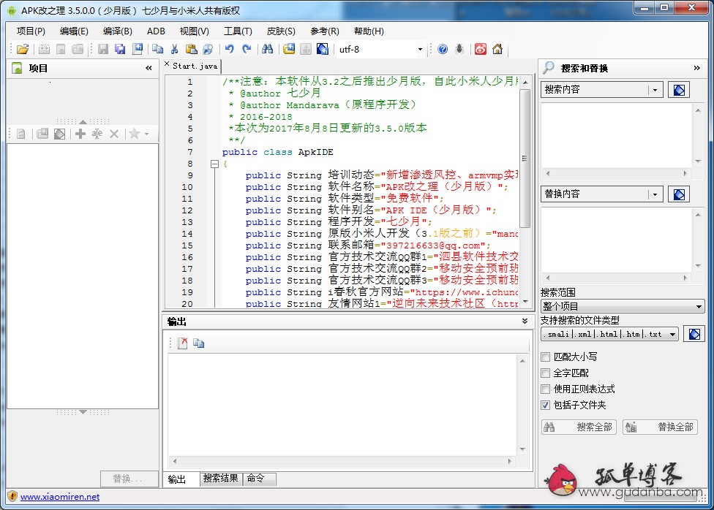The image size is (714, 510).
Task: Click inside the search content text area
Action: (x=617, y=136)
